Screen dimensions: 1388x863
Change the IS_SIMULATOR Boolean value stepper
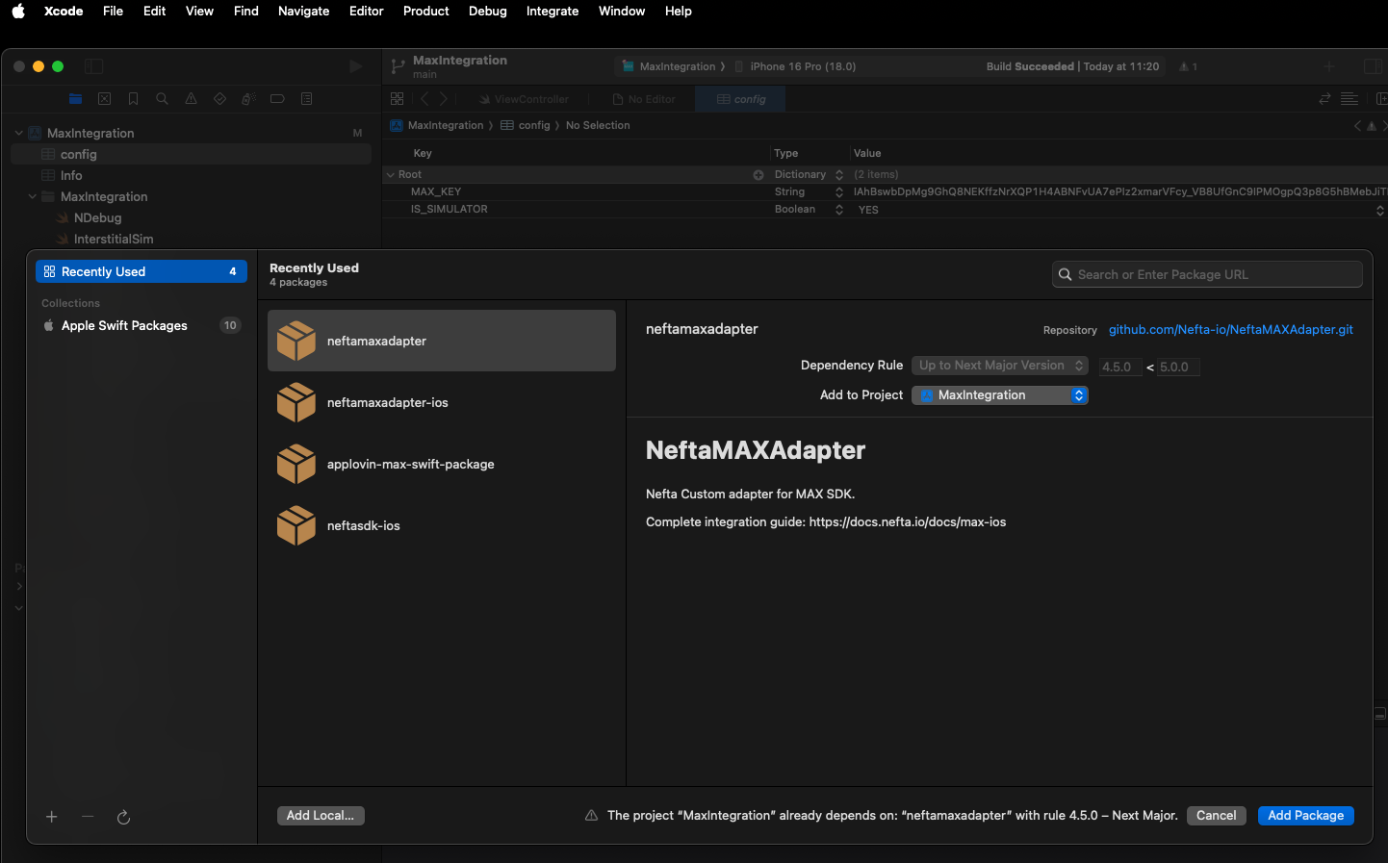[x=1379, y=210]
